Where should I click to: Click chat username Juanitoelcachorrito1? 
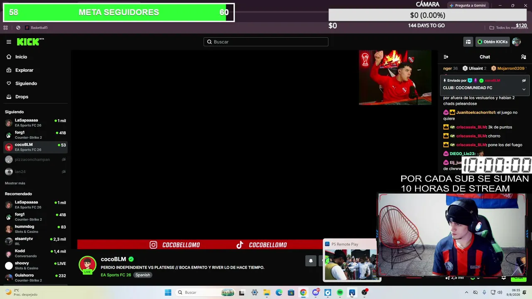(475, 113)
